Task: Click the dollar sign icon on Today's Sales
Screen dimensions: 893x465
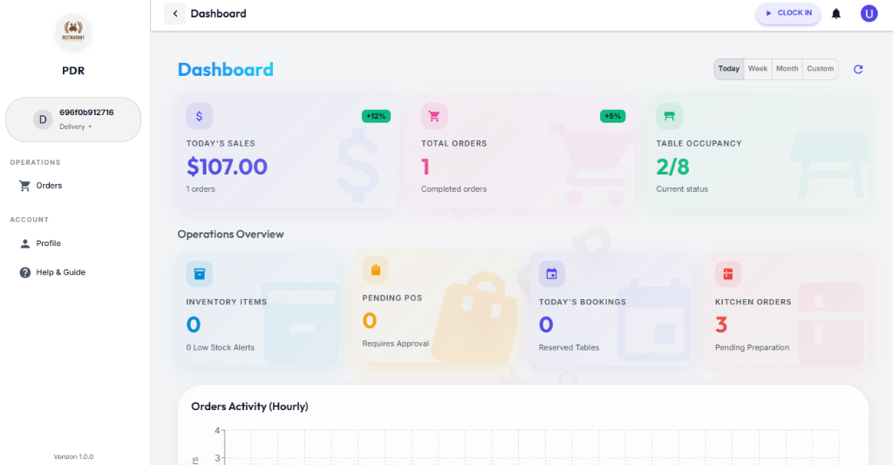Action: 199,116
